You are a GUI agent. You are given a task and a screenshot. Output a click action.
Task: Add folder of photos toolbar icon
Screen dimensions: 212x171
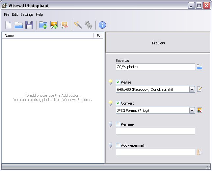click(x=43, y=25)
